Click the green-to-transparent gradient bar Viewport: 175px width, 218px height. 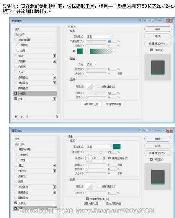(101, 51)
